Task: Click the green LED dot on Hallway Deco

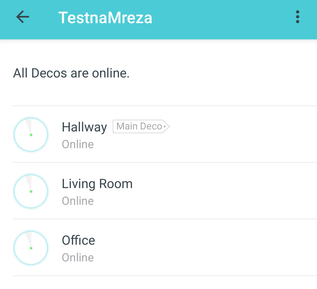Action: 31,135
